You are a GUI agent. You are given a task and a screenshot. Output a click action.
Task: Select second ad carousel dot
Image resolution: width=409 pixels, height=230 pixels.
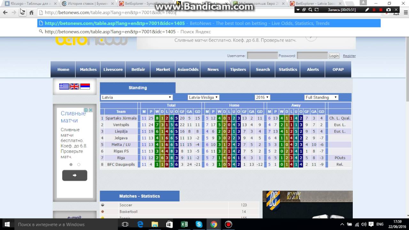tap(79, 165)
